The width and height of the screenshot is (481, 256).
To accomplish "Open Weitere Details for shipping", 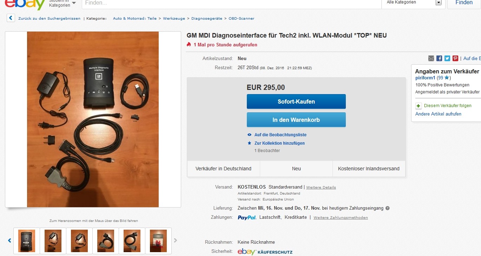I will coord(321,187).
